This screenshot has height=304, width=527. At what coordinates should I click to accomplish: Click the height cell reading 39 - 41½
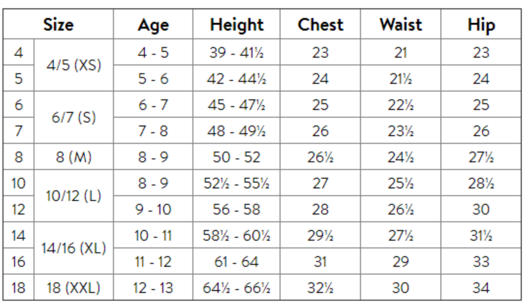(x=237, y=53)
